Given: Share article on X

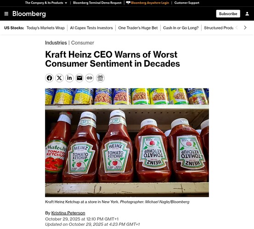Looking at the screenshot, I should pyautogui.click(x=59, y=78).
